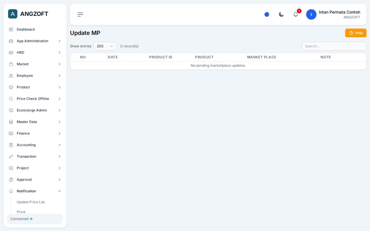Expand the Approval submenu chevron
The height and width of the screenshot is (231, 370).
coord(60,180)
